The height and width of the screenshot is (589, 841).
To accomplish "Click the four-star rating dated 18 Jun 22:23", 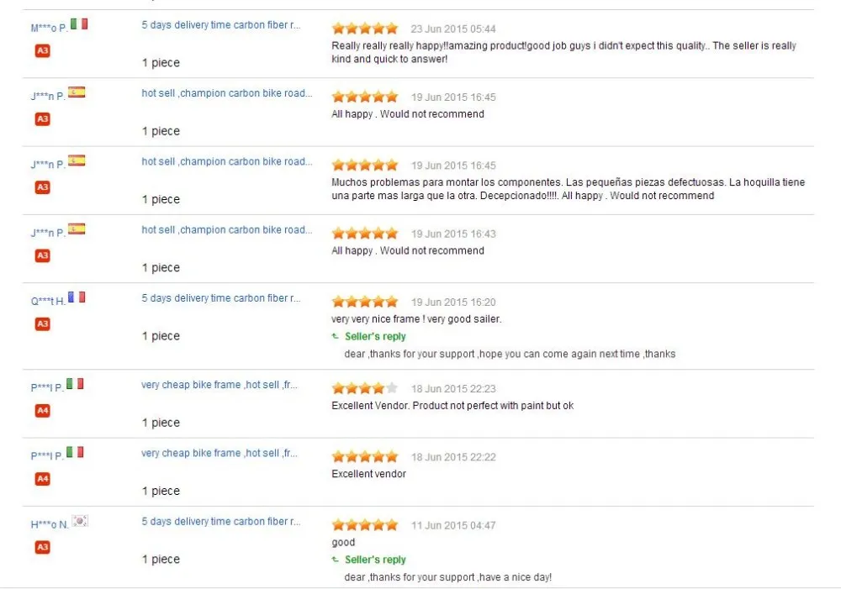I will (x=365, y=388).
